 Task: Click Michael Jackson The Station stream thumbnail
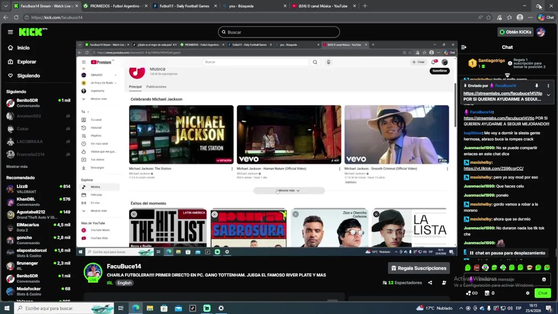point(181,134)
